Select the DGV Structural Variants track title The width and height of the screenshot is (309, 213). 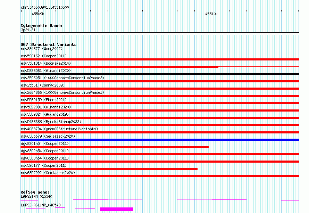point(49,44)
